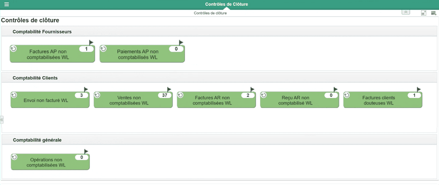Select the Comptabilité générale section header

click(219, 140)
